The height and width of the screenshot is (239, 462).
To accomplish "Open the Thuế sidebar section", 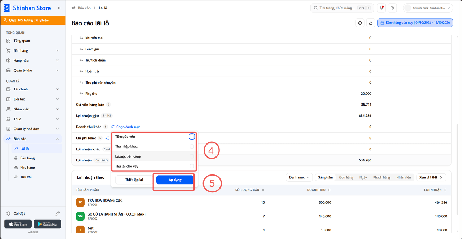I will tap(33, 119).
